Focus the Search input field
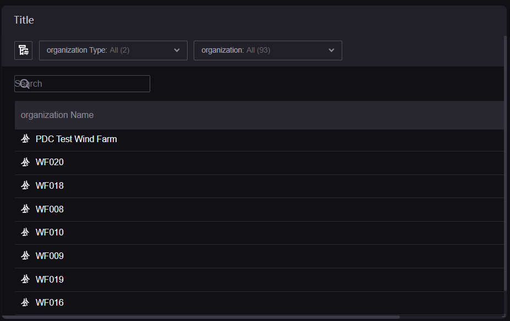510x321 pixels. (x=82, y=83)
